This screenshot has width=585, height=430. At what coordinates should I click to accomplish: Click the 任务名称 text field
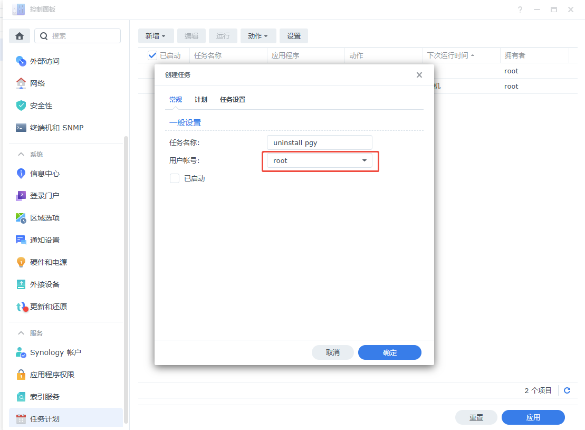click(x=320, y=142)
